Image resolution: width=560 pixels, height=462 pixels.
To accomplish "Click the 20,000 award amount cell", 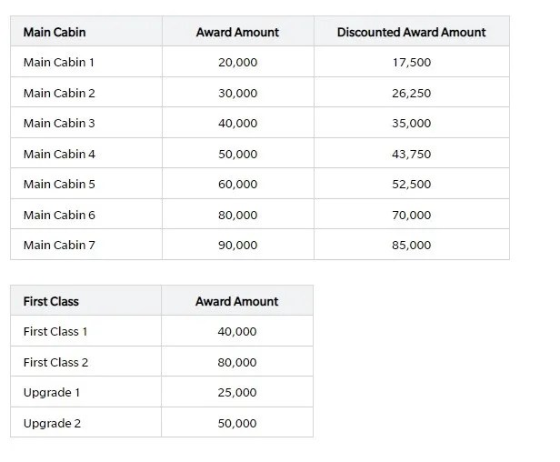I will pyautogui.click(x=237, y=63).
